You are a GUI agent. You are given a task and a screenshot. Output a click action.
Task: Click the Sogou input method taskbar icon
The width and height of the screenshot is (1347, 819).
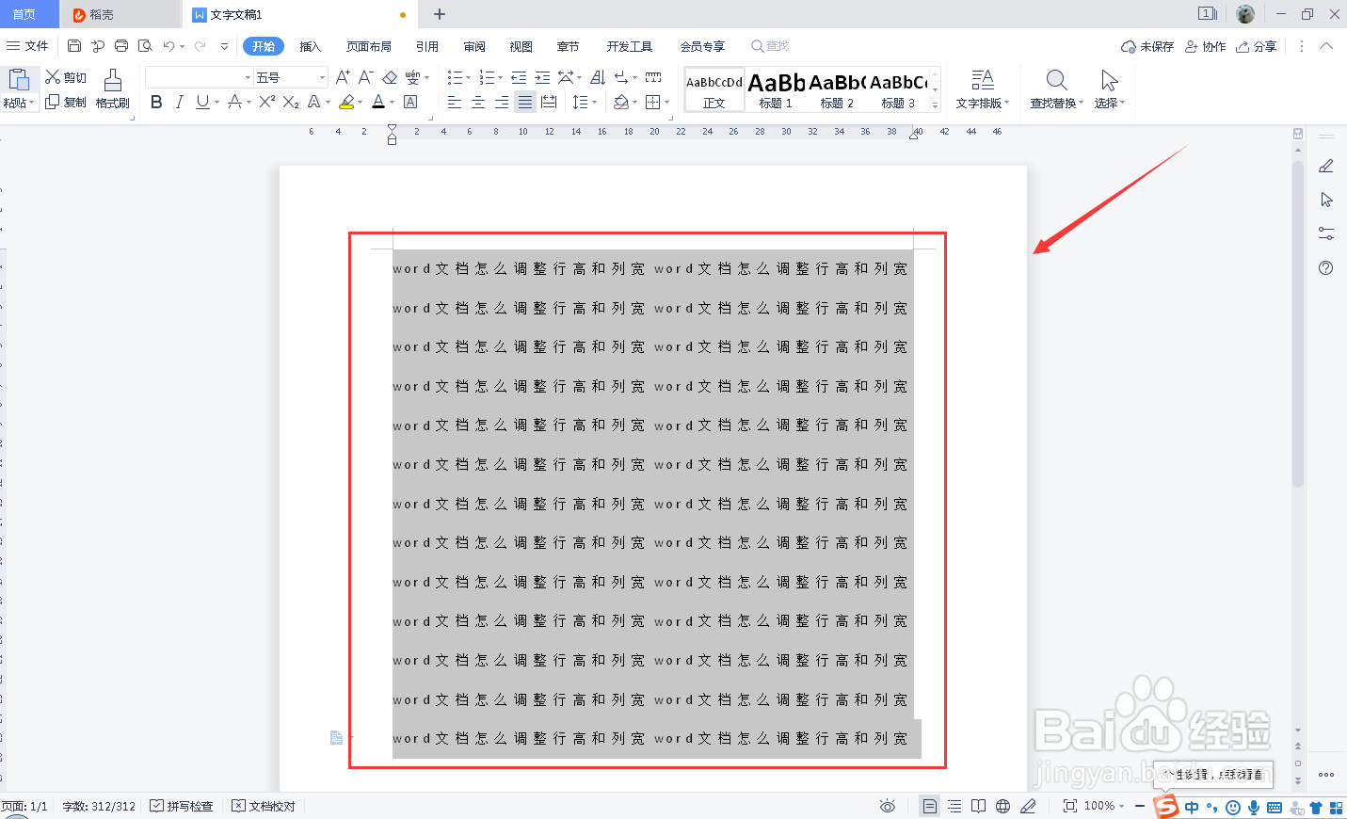point(1167,807)
